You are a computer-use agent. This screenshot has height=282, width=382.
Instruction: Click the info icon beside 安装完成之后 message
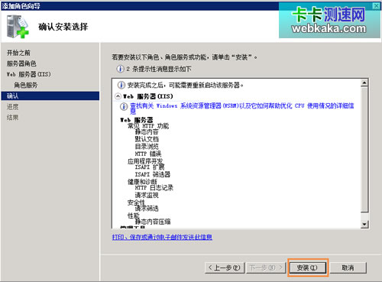(121, 85)
